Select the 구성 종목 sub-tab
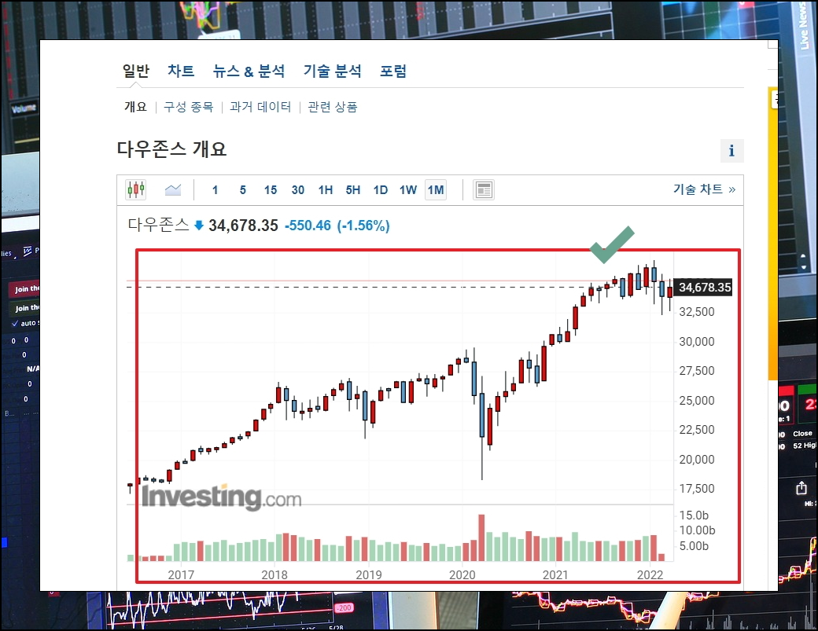 188,107
